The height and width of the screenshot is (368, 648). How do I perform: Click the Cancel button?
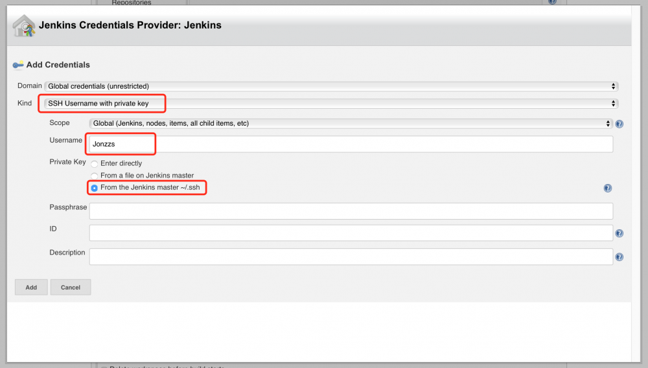coord(70,287)
